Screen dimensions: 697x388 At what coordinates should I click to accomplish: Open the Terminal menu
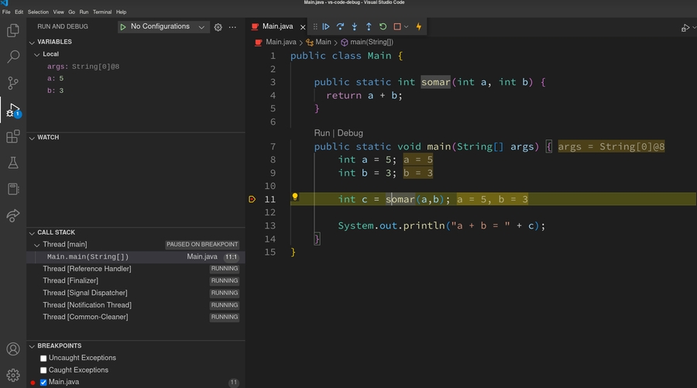point(102,12)
